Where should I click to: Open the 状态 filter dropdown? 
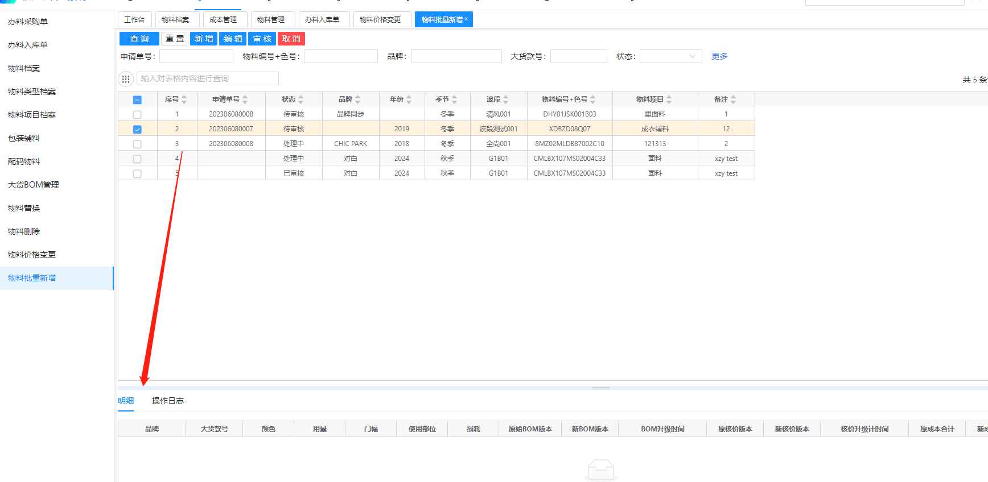click(x=670, y=56)
